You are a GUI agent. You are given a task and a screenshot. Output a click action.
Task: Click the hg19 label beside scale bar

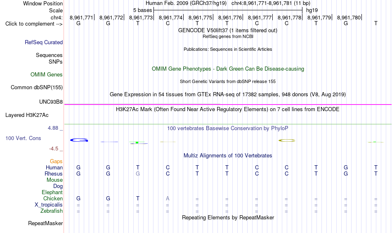click(312, 10)
